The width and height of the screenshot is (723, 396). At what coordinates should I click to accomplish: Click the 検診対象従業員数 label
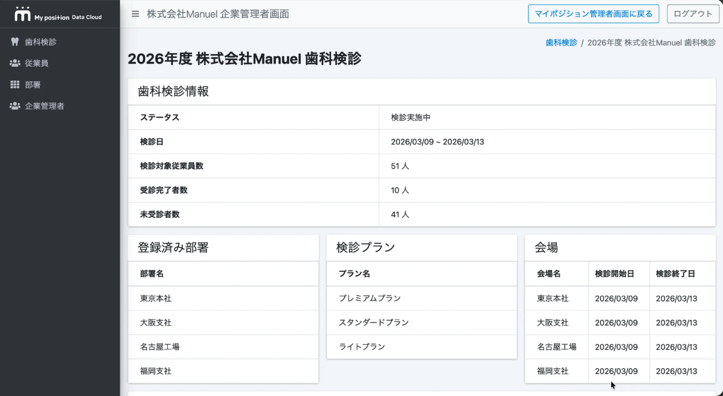172,166
